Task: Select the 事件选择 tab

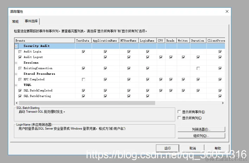Action: 31,21
